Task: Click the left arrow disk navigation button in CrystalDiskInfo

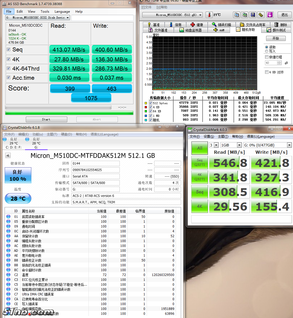Action: [8, 155]
